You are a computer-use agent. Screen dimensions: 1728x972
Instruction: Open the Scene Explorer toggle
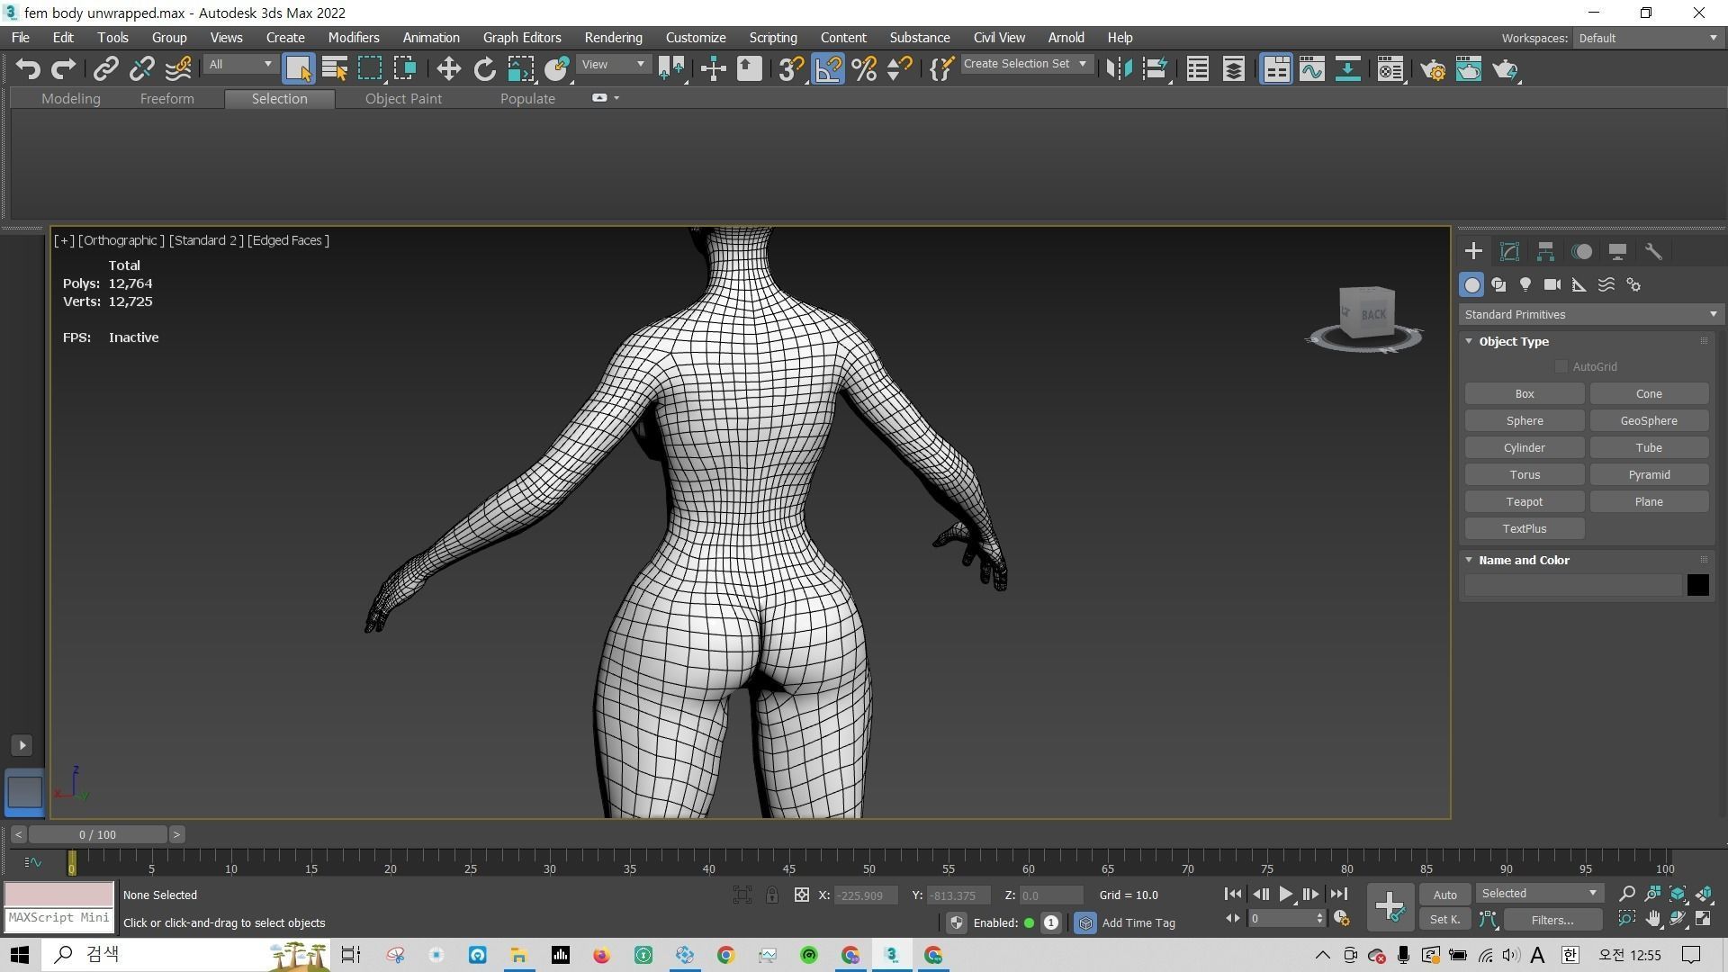(1197, 69)
